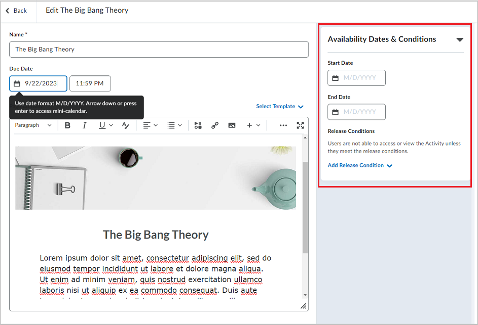Click the Insert Quicklink icon
The height and width of the screenshot is (325, 478).
click(215, 125)
